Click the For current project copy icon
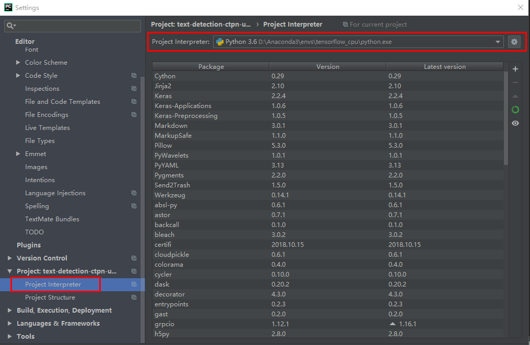The width and height of the screenshot is (530, 345). 345,25
